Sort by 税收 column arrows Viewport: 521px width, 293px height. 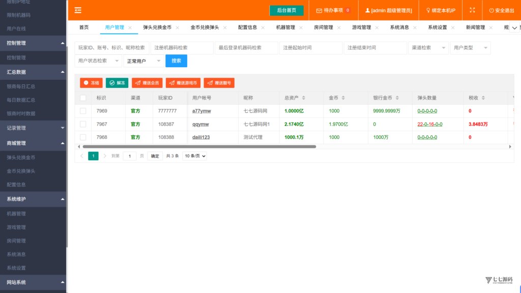(x=483, y=98)
